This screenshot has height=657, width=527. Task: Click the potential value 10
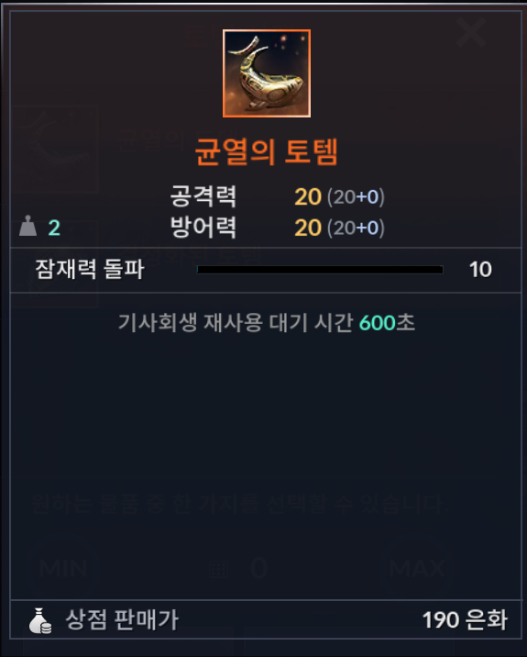pyautogui.click(x=480, y=270)
